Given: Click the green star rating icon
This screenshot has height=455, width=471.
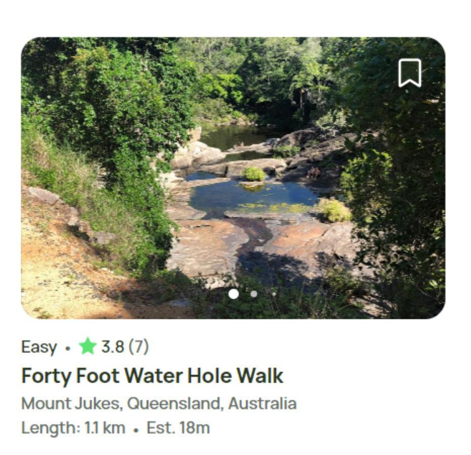Looking at the screenshot, I should pyautogui.click(x=88, y=346).
